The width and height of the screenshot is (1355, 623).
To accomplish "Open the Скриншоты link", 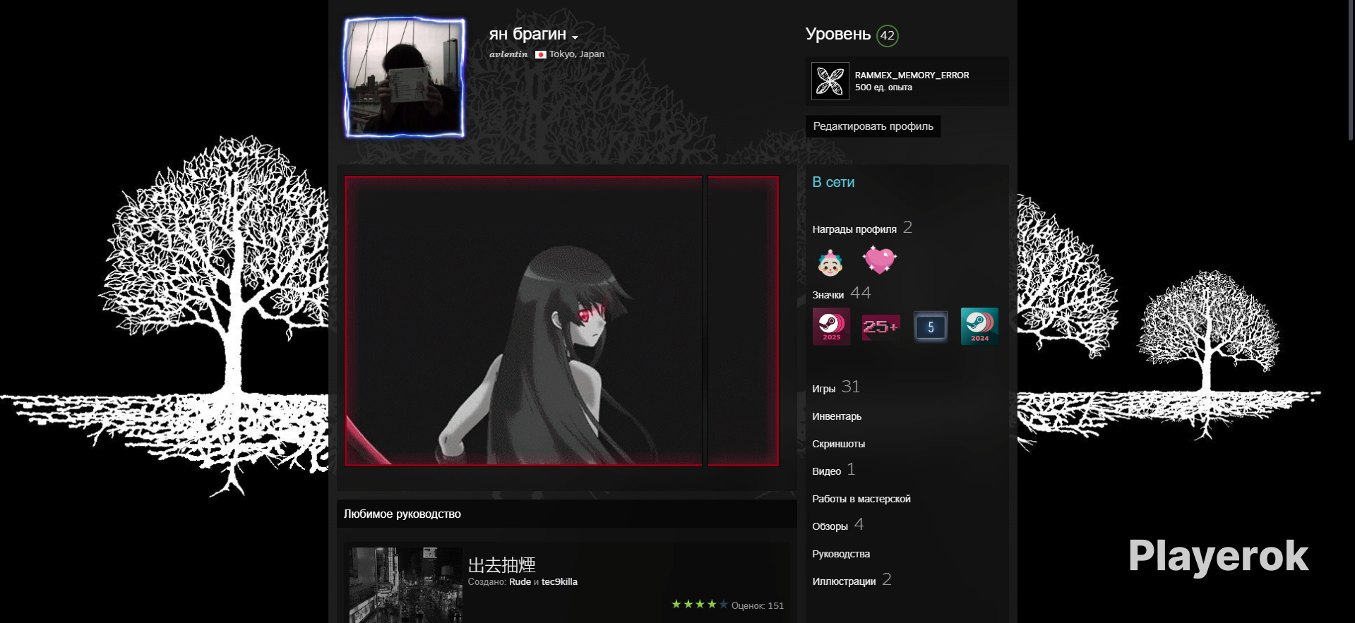I will click(x=838, y=444).
